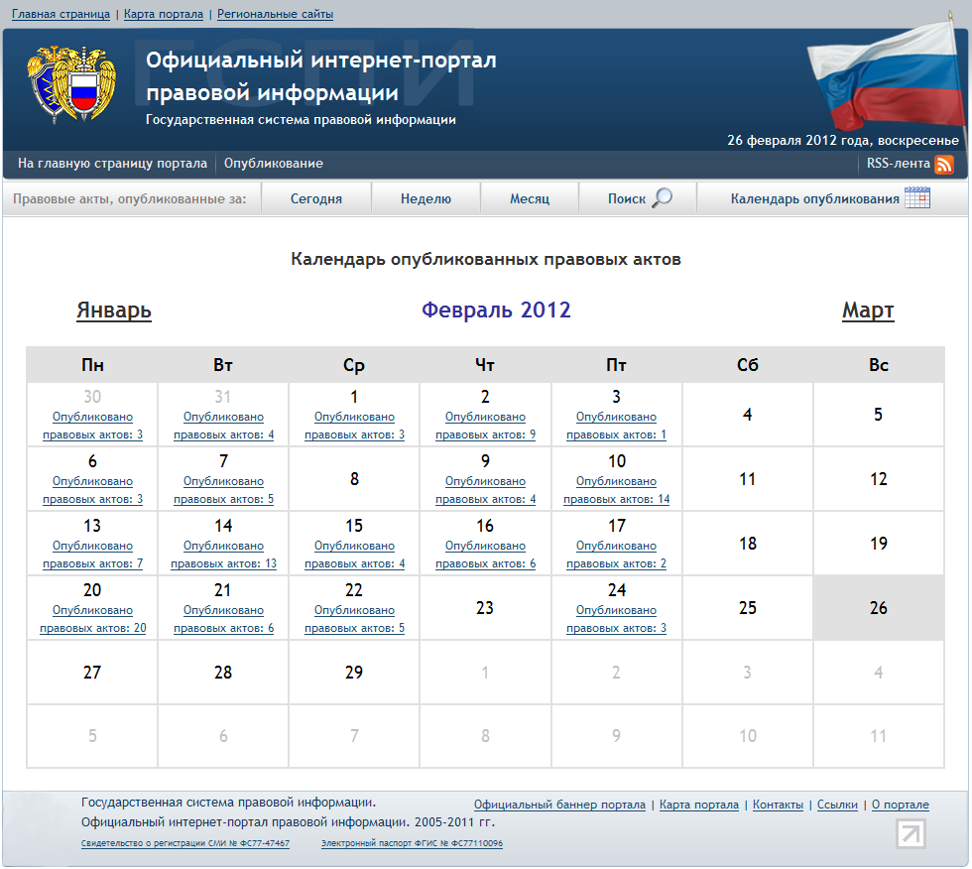This screenshot has height=869, width=972.
Task: Open acts published on February 20
Action: (92, 619)
